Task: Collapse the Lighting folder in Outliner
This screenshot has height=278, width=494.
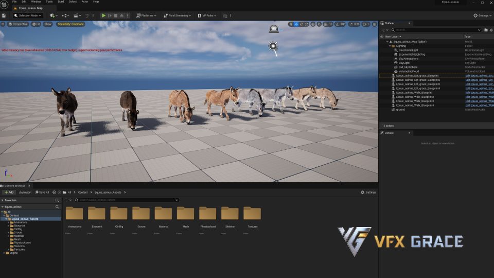Action: click(x=390, y=46)
